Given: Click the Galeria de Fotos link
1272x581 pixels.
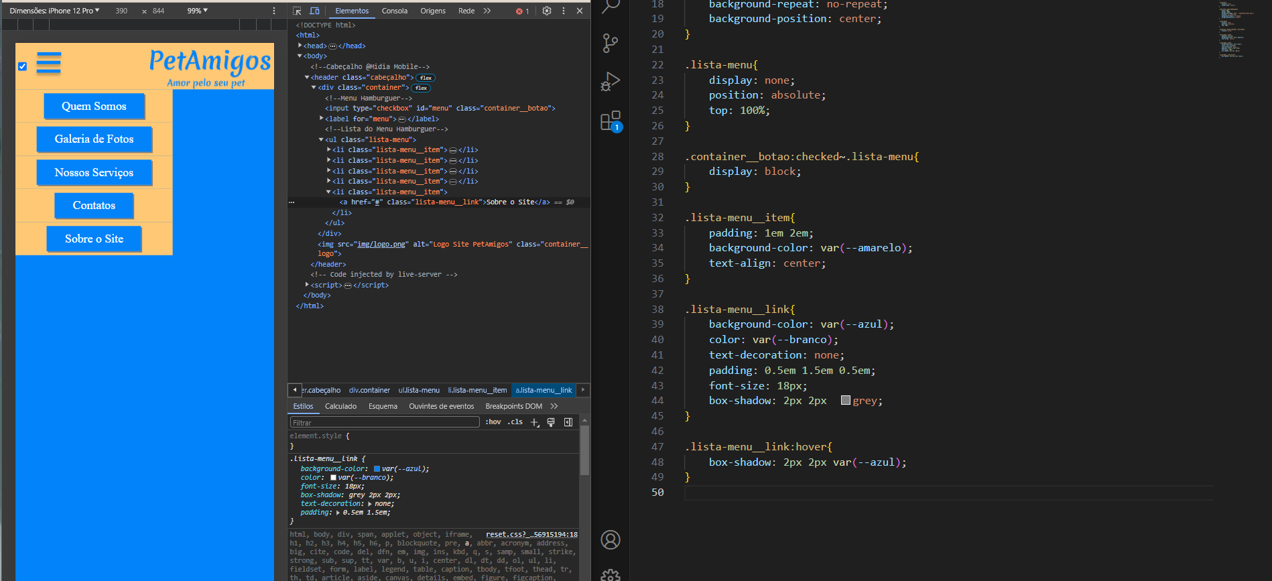Looking at the screenshot, I should click(x=94, y=139).
